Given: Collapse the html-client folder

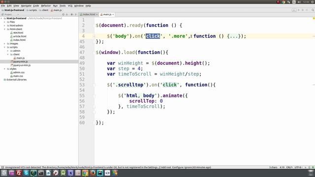Looking at the screenshot, I should (x=4, y=29).
